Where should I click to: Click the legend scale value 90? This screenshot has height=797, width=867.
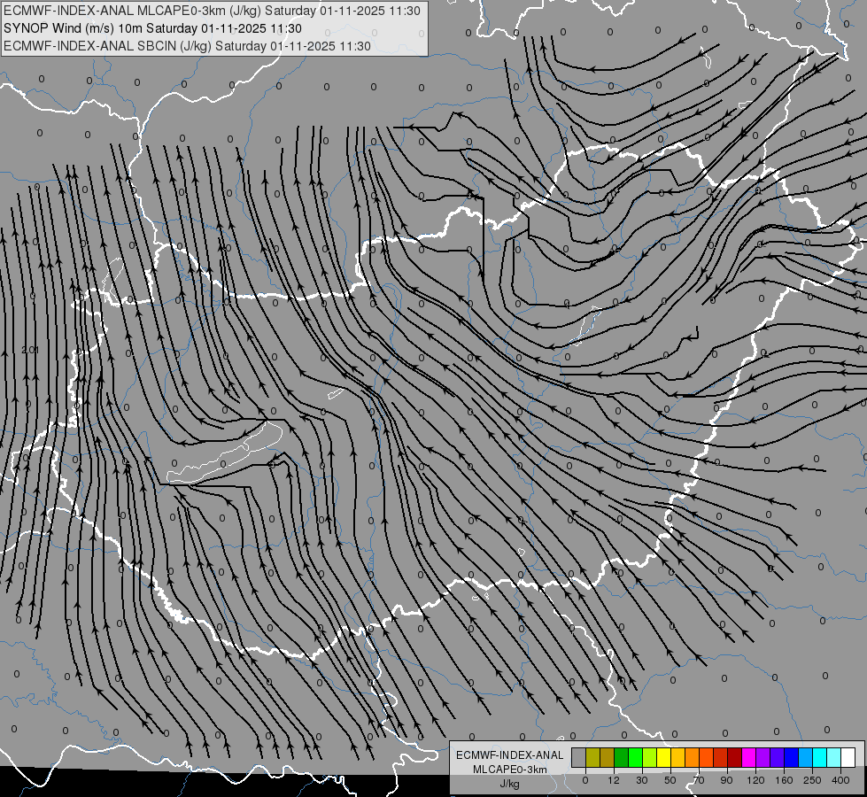726,780
